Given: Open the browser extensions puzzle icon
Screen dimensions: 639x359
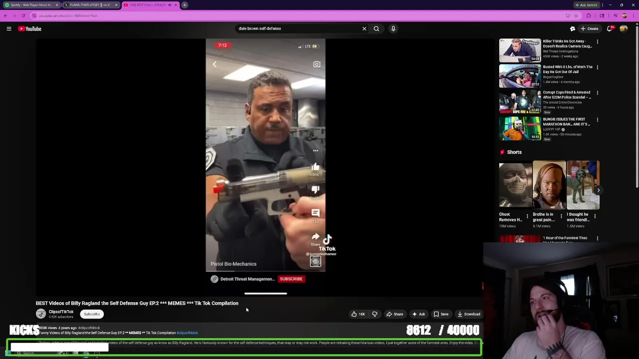Looking at the screenshot, I should click(x=589, y=16).
